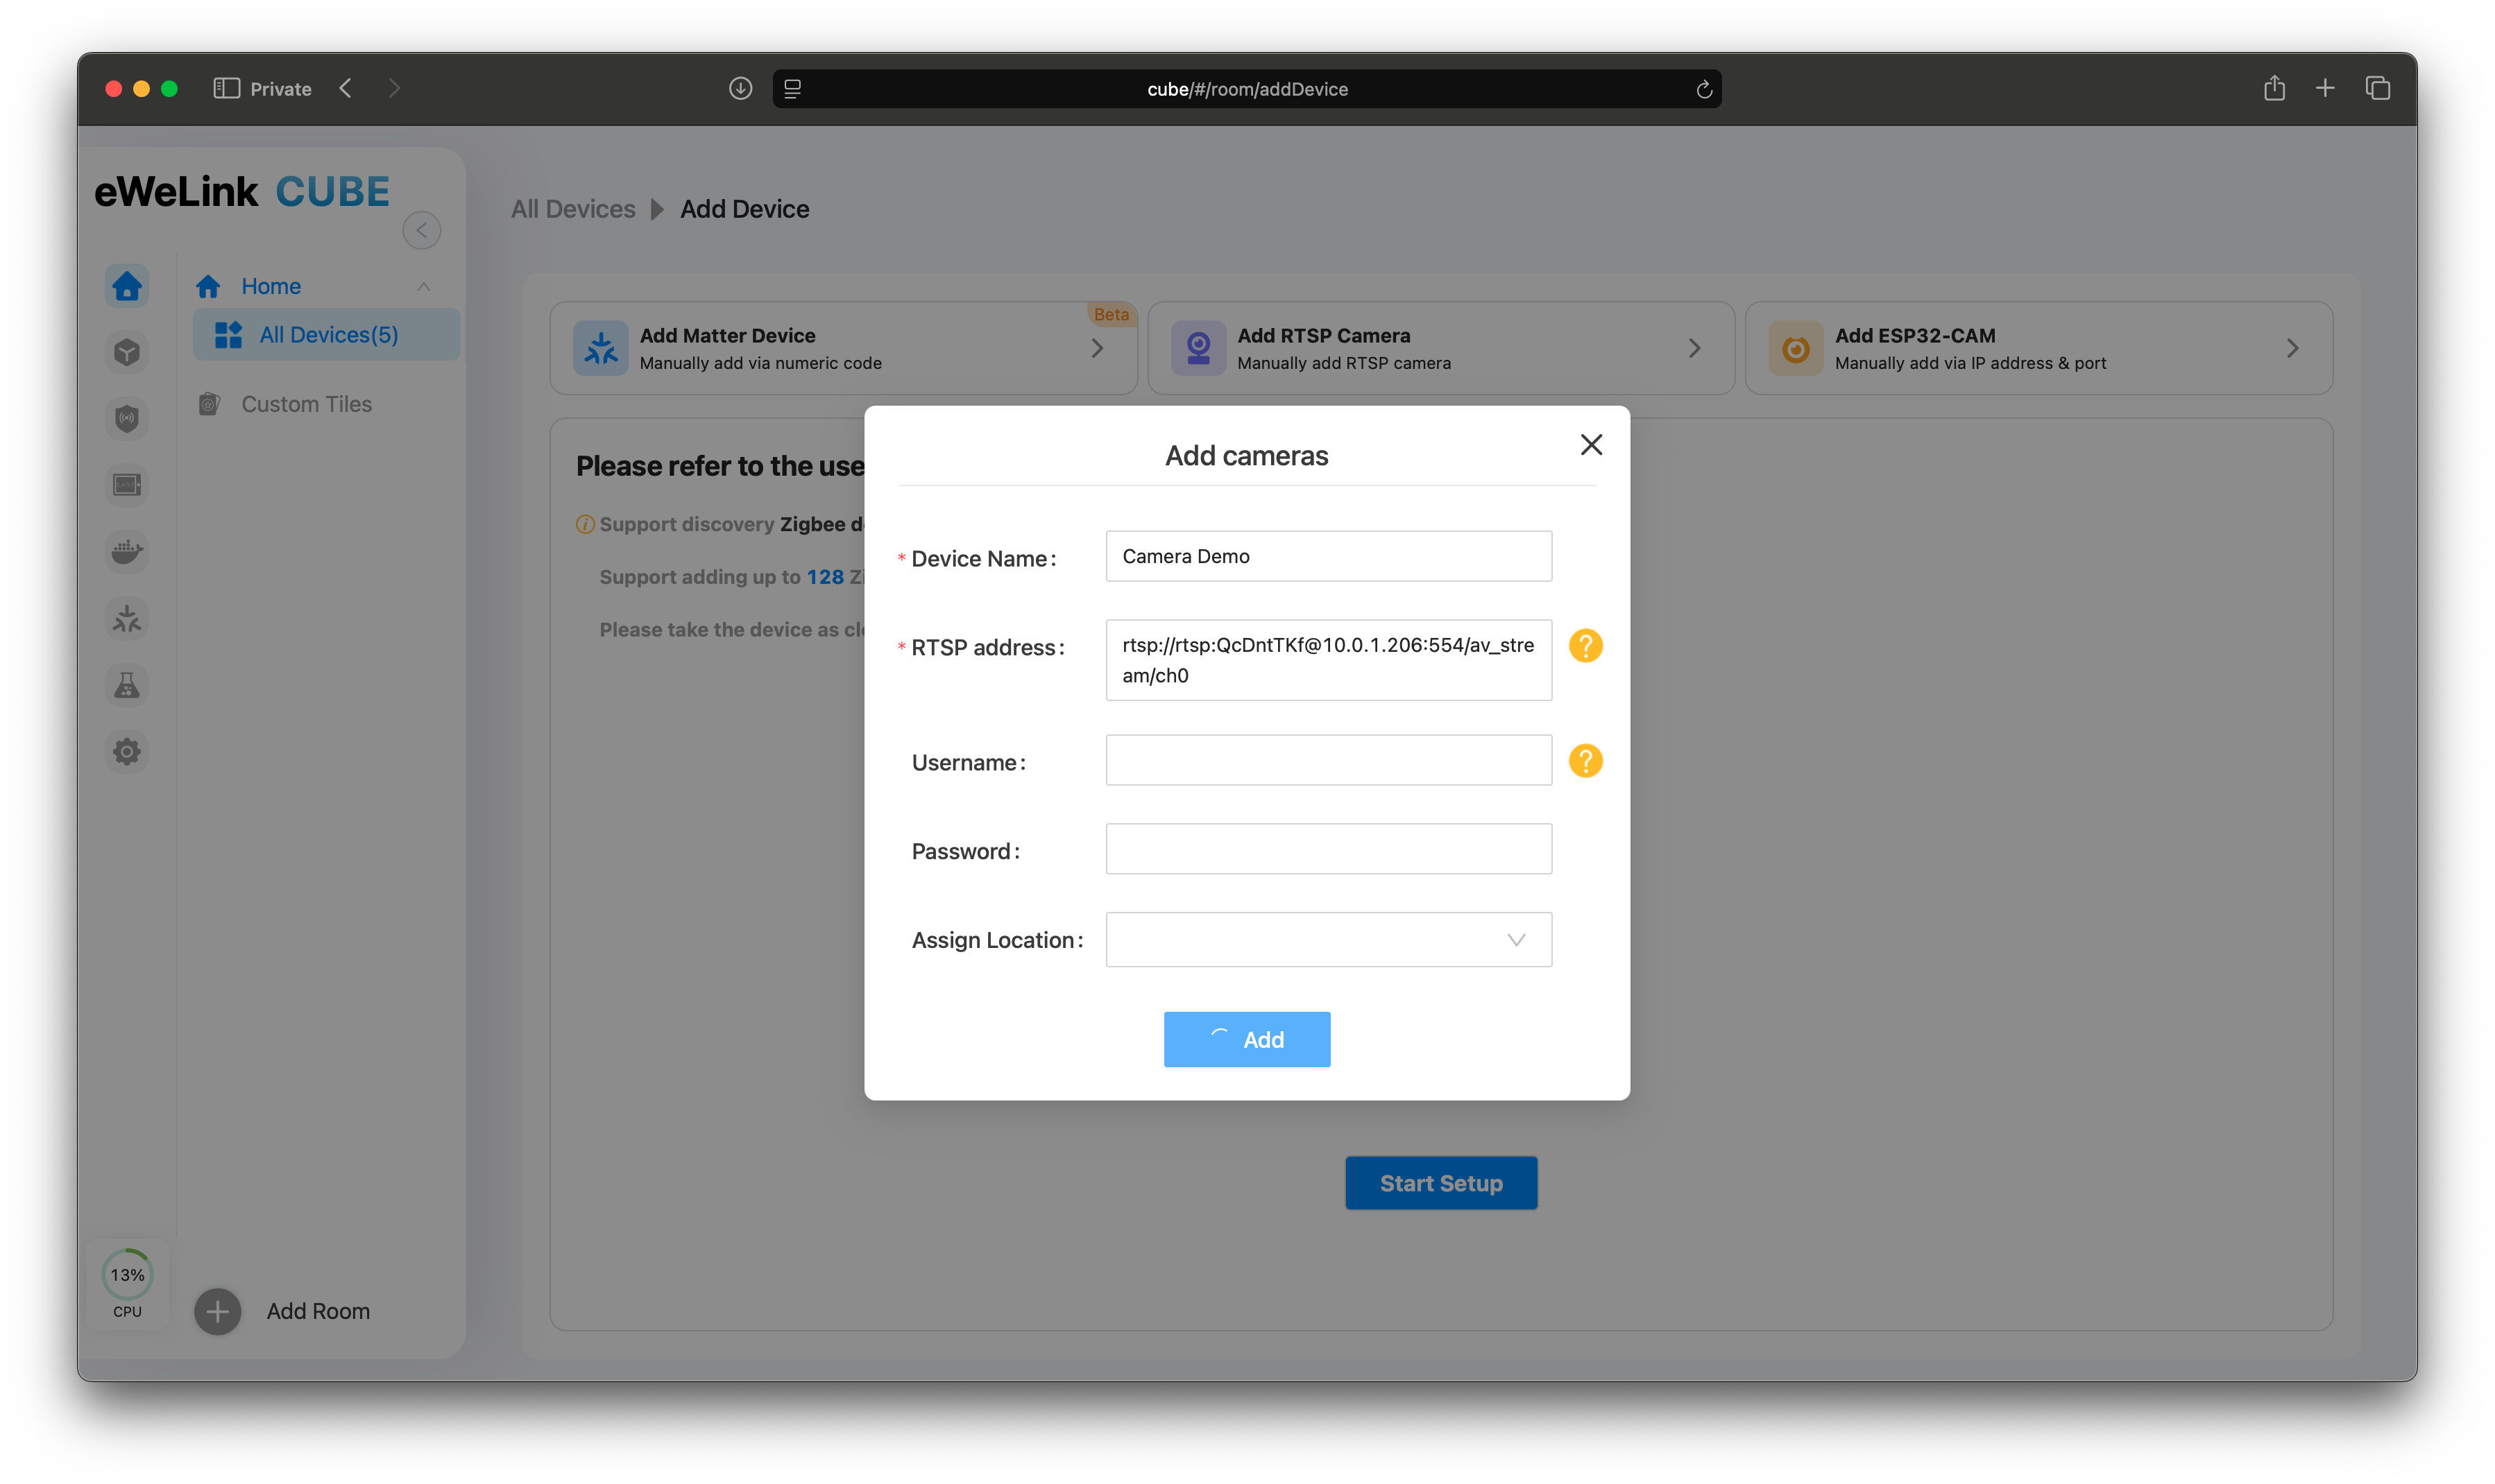Open the lab flask sidebar icon
The image size is (2495, 1484).
127,686
